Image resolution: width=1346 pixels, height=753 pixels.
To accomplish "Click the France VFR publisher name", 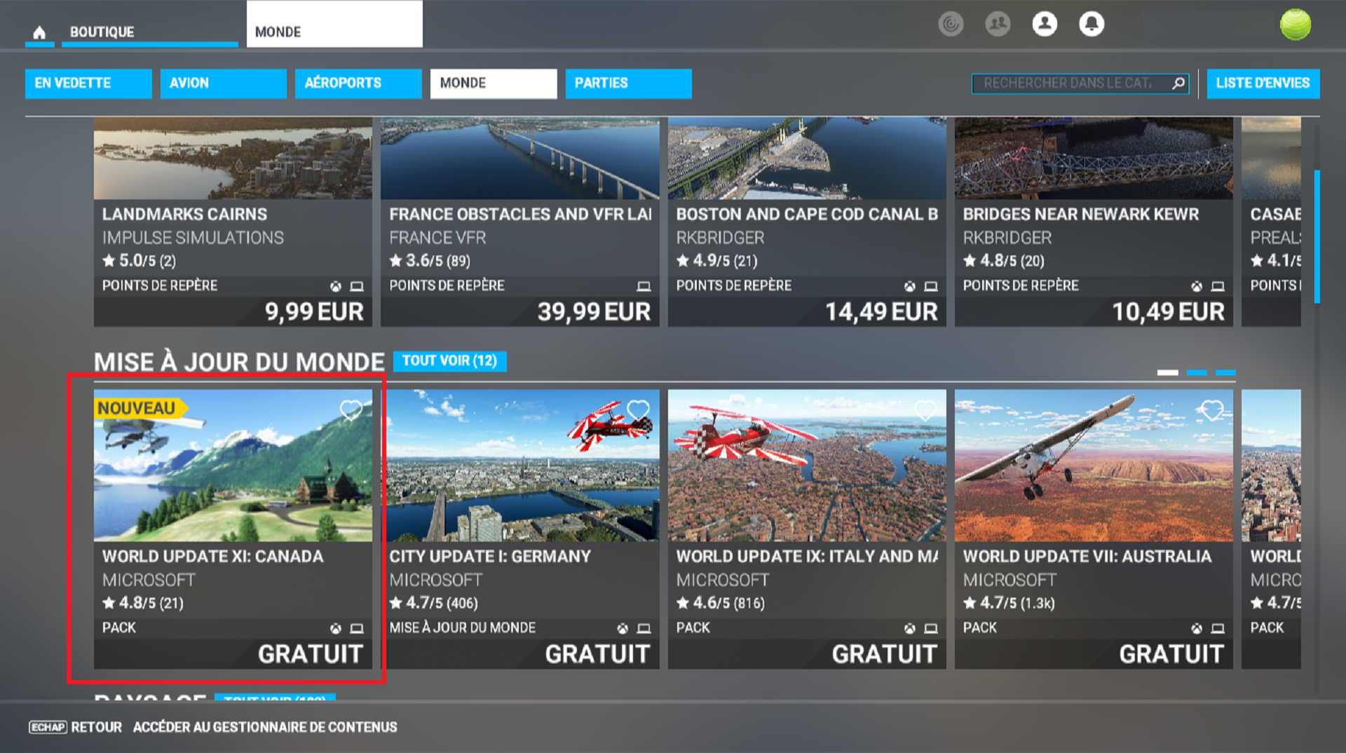I will (437, 238).
